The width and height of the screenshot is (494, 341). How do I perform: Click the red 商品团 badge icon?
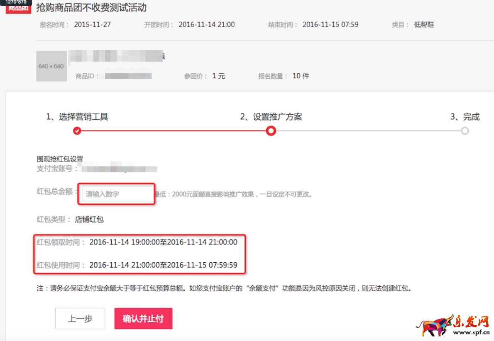click(x=18, y=8)
